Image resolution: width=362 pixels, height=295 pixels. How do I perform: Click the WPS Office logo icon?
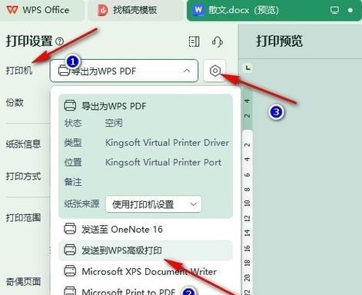pos(12,10)
